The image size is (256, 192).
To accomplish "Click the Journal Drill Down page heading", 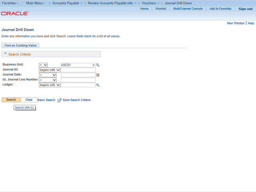I will (18, 30).
